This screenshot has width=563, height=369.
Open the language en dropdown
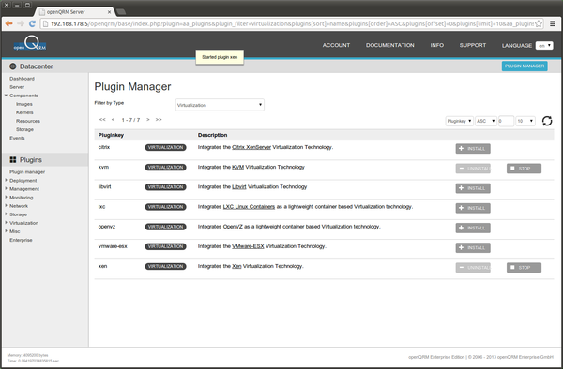pos(544,46)
